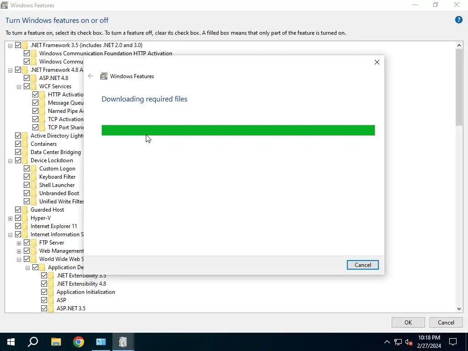Image resolution: width=468 pixels, height=351 pixels.
Task: Click the Windows Features icon in dialog header
Action: [x=104, y=76]
